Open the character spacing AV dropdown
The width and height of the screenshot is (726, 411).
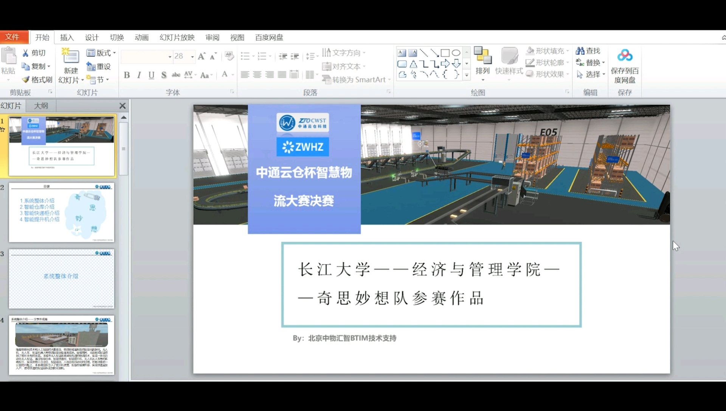pos(190,75)
